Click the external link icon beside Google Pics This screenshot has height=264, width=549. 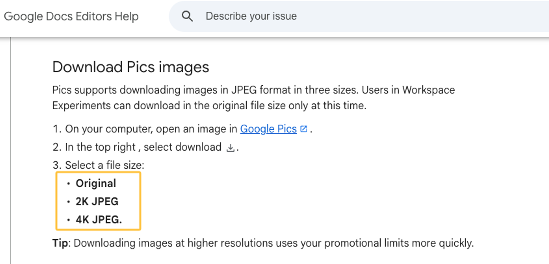tap(303, 129)
